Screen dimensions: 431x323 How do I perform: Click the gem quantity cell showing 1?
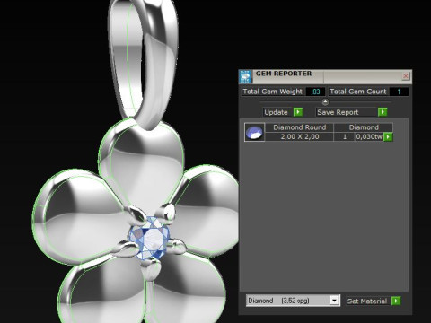345,136
